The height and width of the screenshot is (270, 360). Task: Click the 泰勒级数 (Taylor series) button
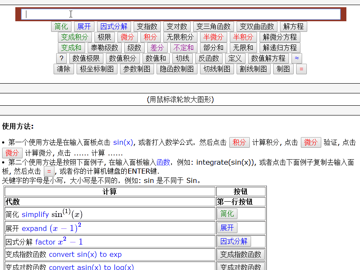104,48
